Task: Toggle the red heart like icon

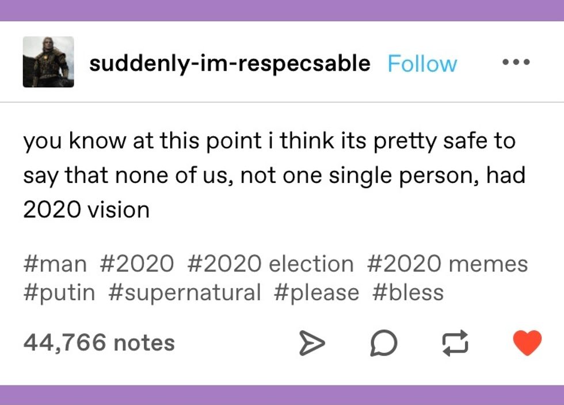Action: (x=527, y=343)
